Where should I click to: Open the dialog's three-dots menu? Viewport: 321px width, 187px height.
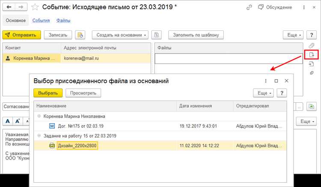coord(266,81)
